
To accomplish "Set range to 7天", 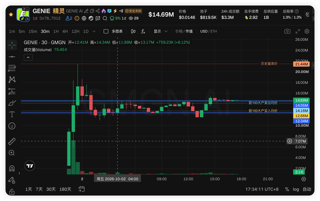I will (x=39, y=189).
